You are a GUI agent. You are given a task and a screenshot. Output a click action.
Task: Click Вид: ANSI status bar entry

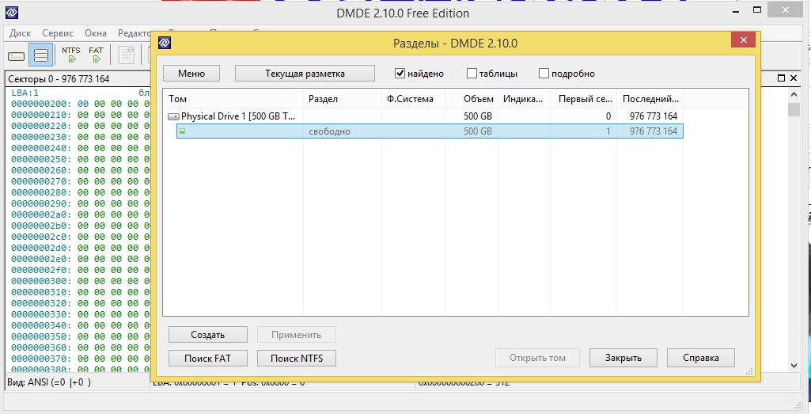click(49, 382)
